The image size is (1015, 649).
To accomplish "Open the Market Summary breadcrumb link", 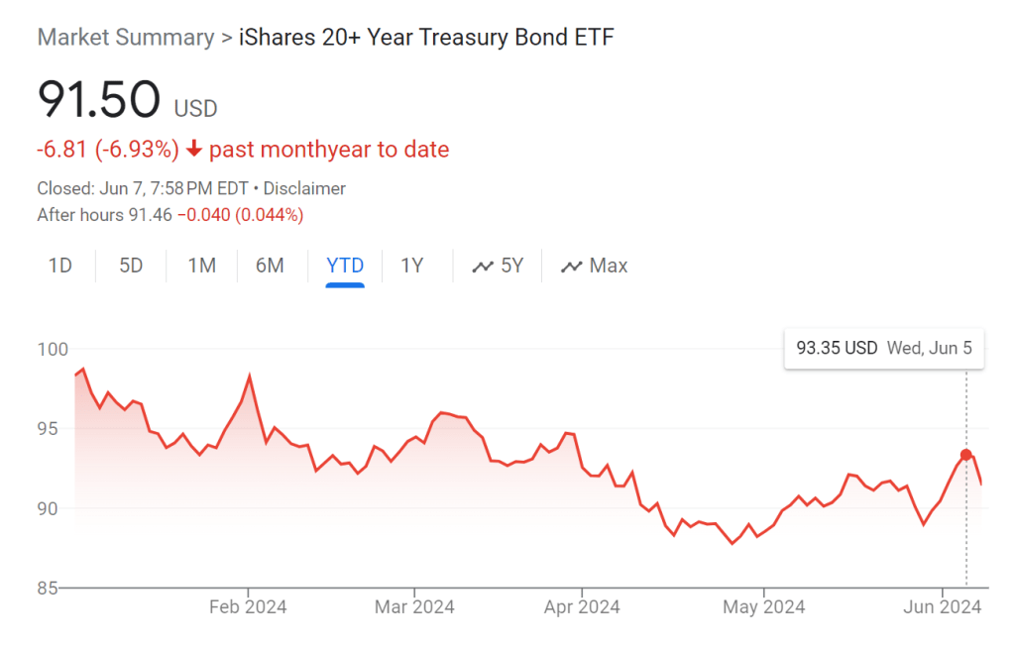I will 126,38.
